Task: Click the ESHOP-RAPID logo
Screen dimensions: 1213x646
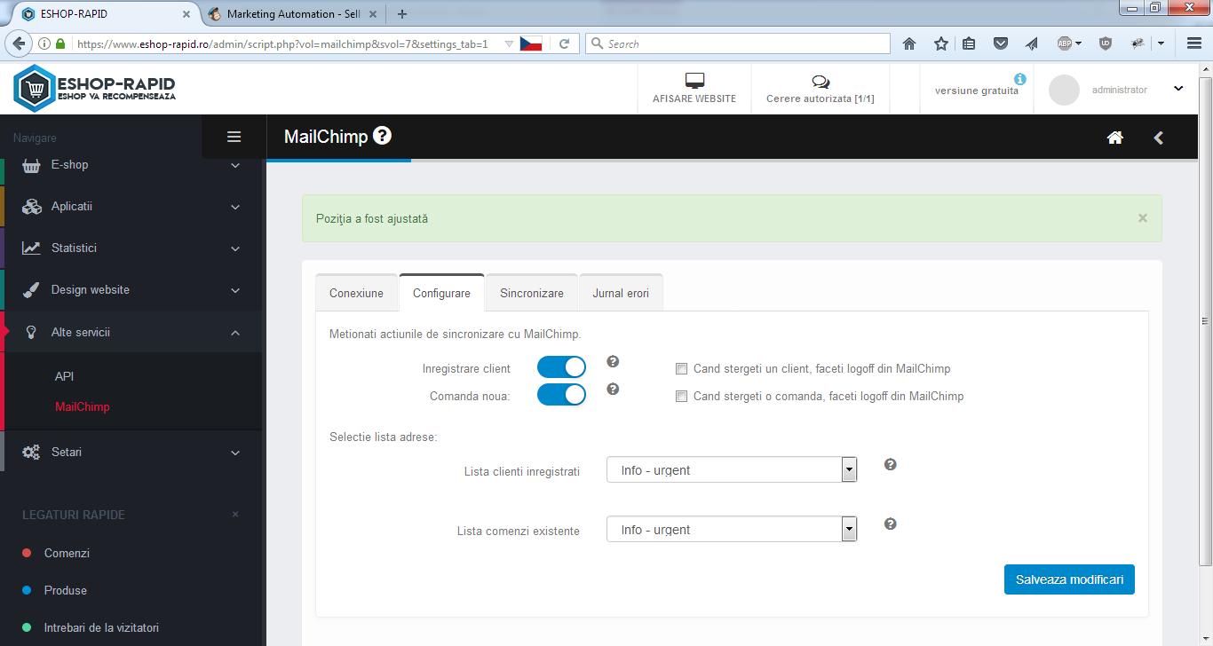Action: tap(94, 89)
